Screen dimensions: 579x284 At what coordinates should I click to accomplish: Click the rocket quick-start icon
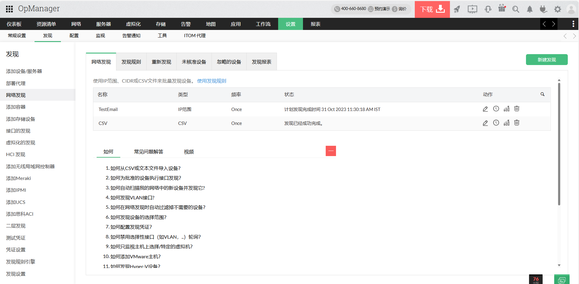(x=457, y=9)
